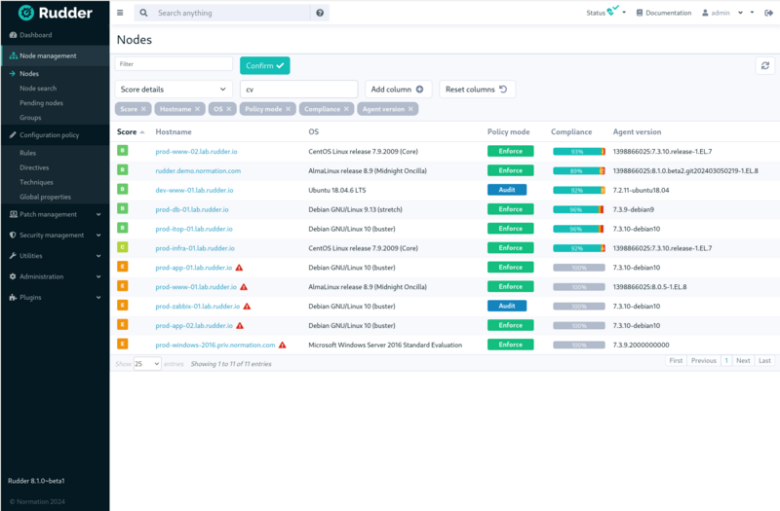The image size is (780, 511).
Task: Click Add column button
Action: point(398,90)
